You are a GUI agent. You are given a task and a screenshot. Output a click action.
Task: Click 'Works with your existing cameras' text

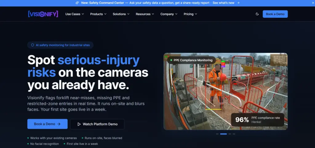[54, 138]
